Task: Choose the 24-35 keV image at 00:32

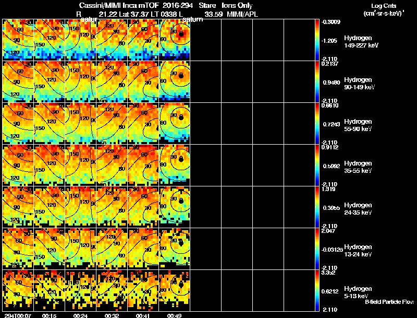Action: (x=112, y=207)
